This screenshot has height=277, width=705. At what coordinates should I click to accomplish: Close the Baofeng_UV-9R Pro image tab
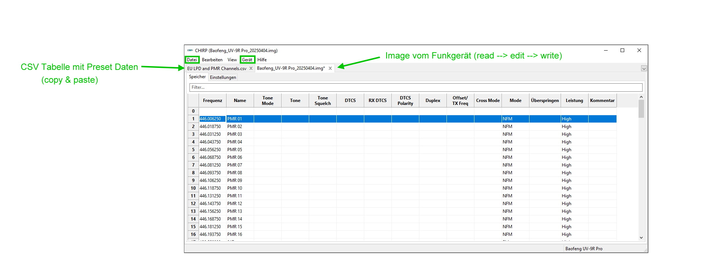click(330, 68)
